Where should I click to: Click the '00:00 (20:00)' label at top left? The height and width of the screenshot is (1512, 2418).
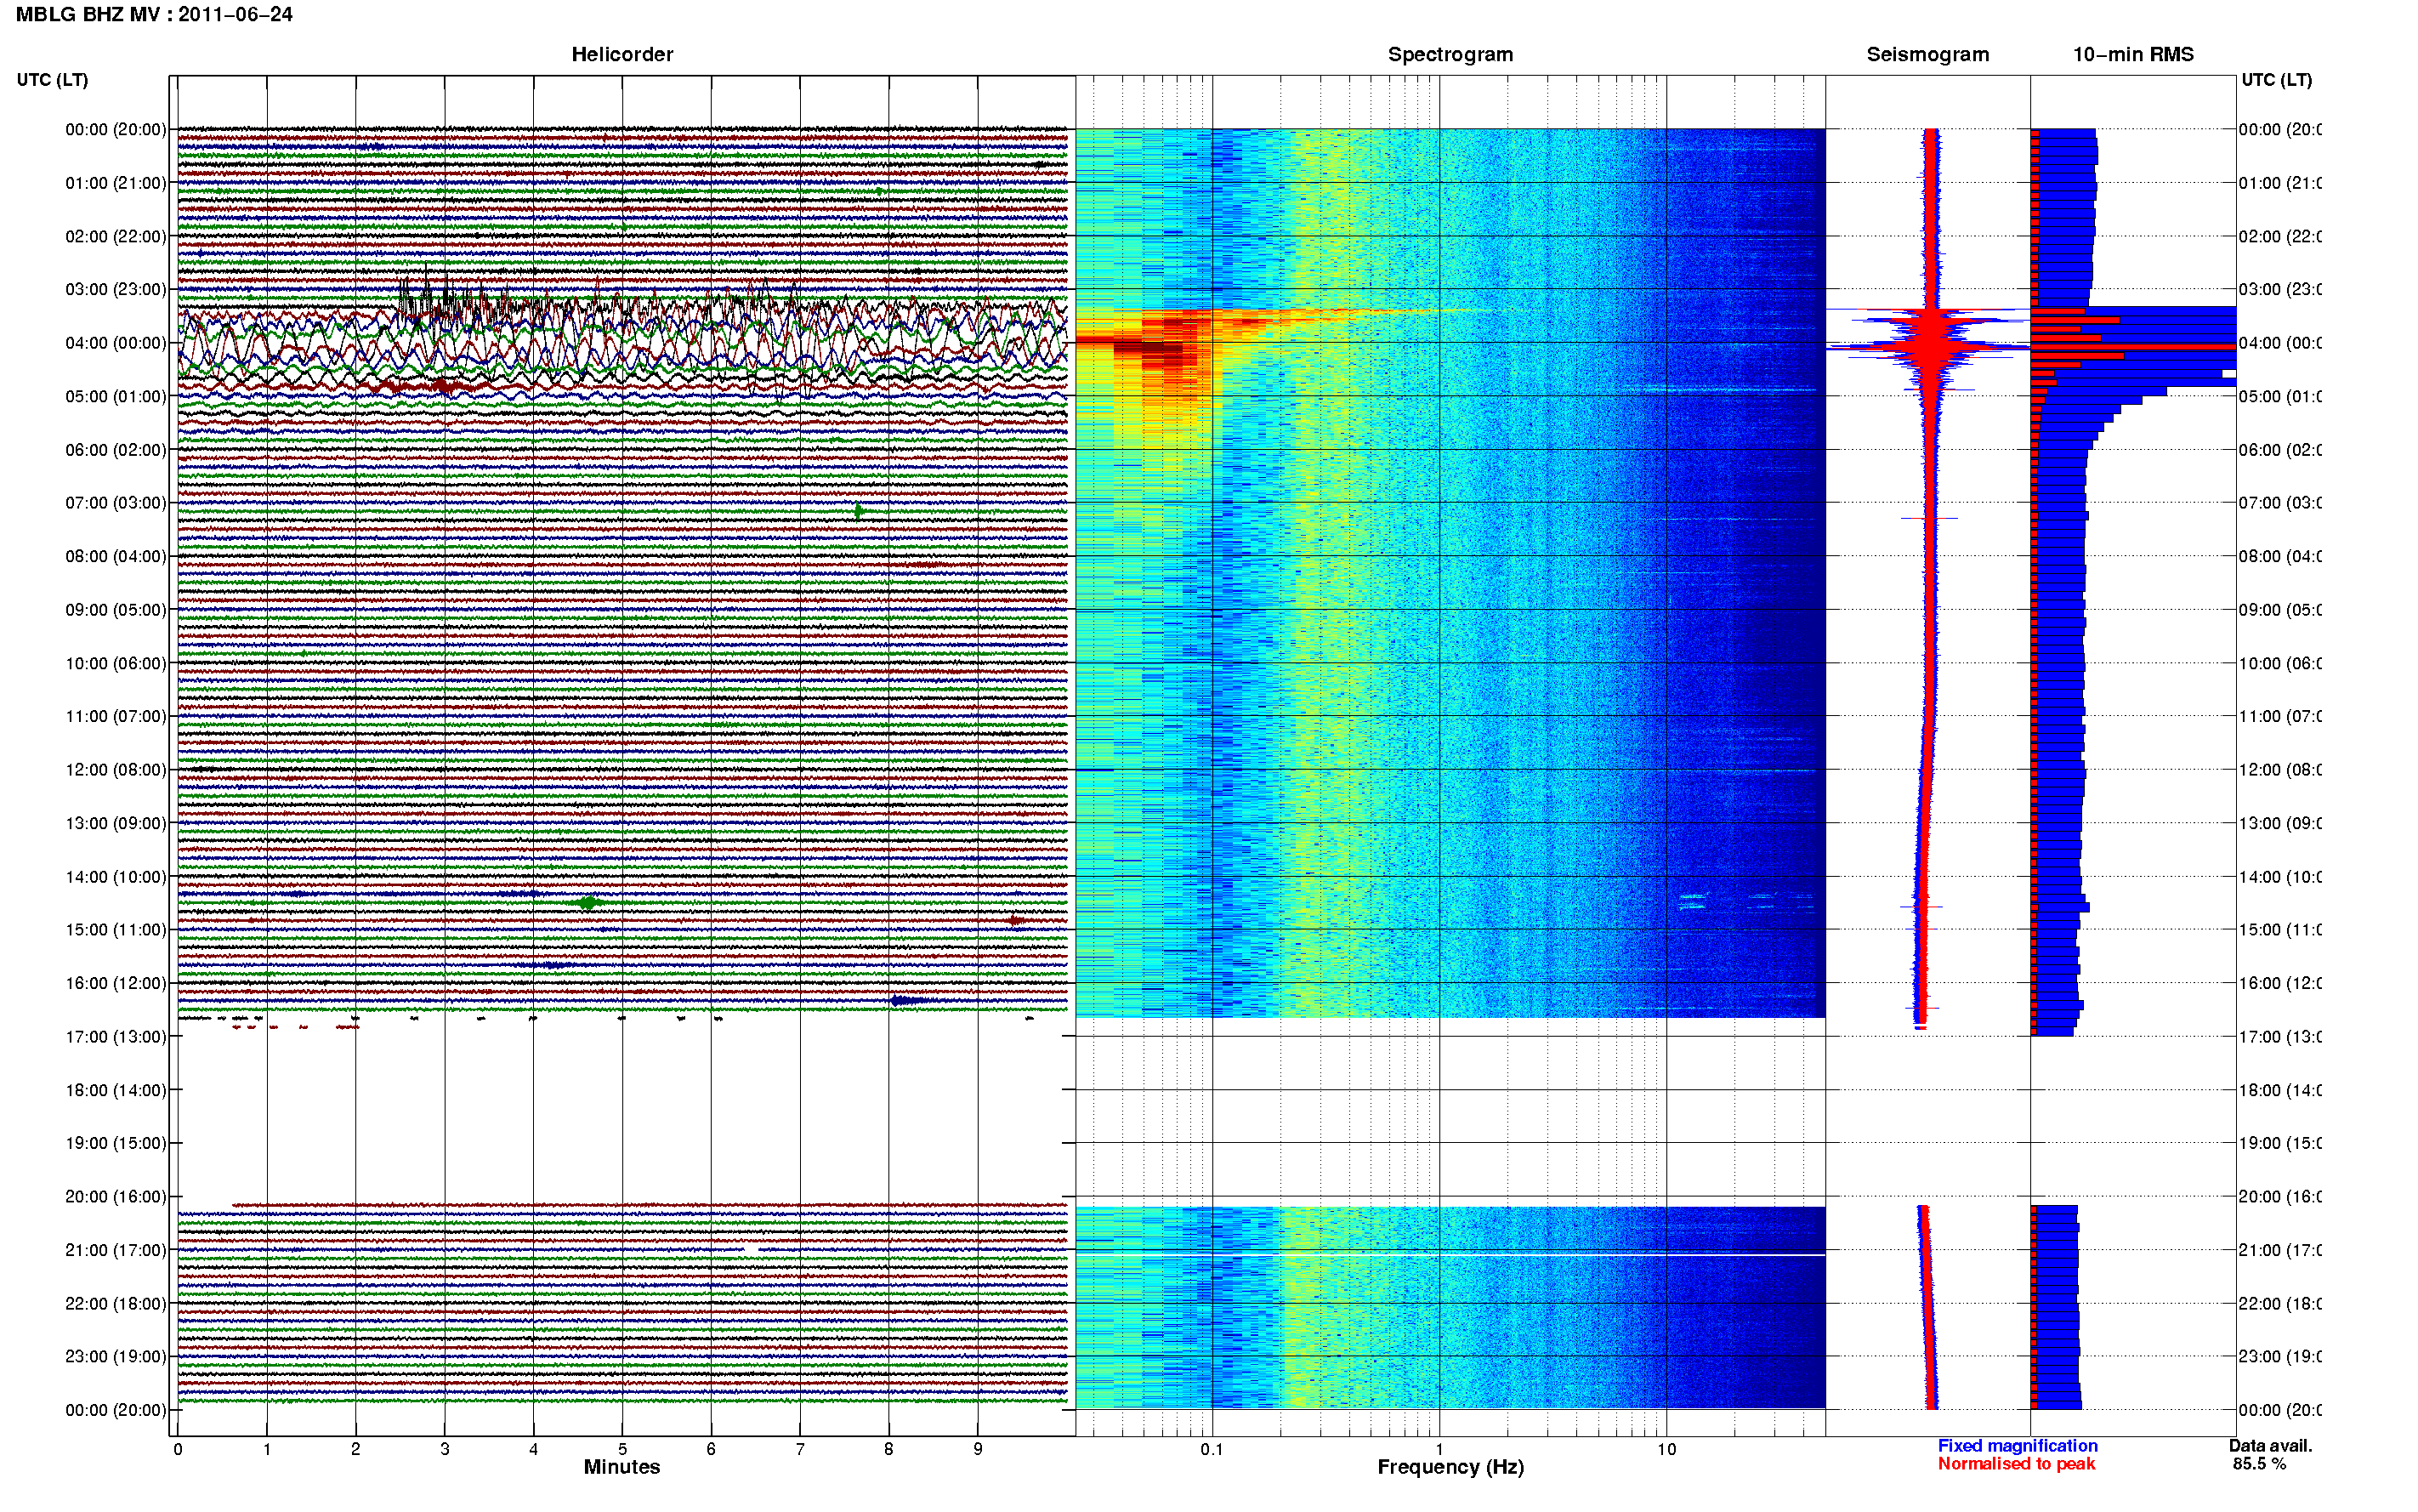point(116,130)
